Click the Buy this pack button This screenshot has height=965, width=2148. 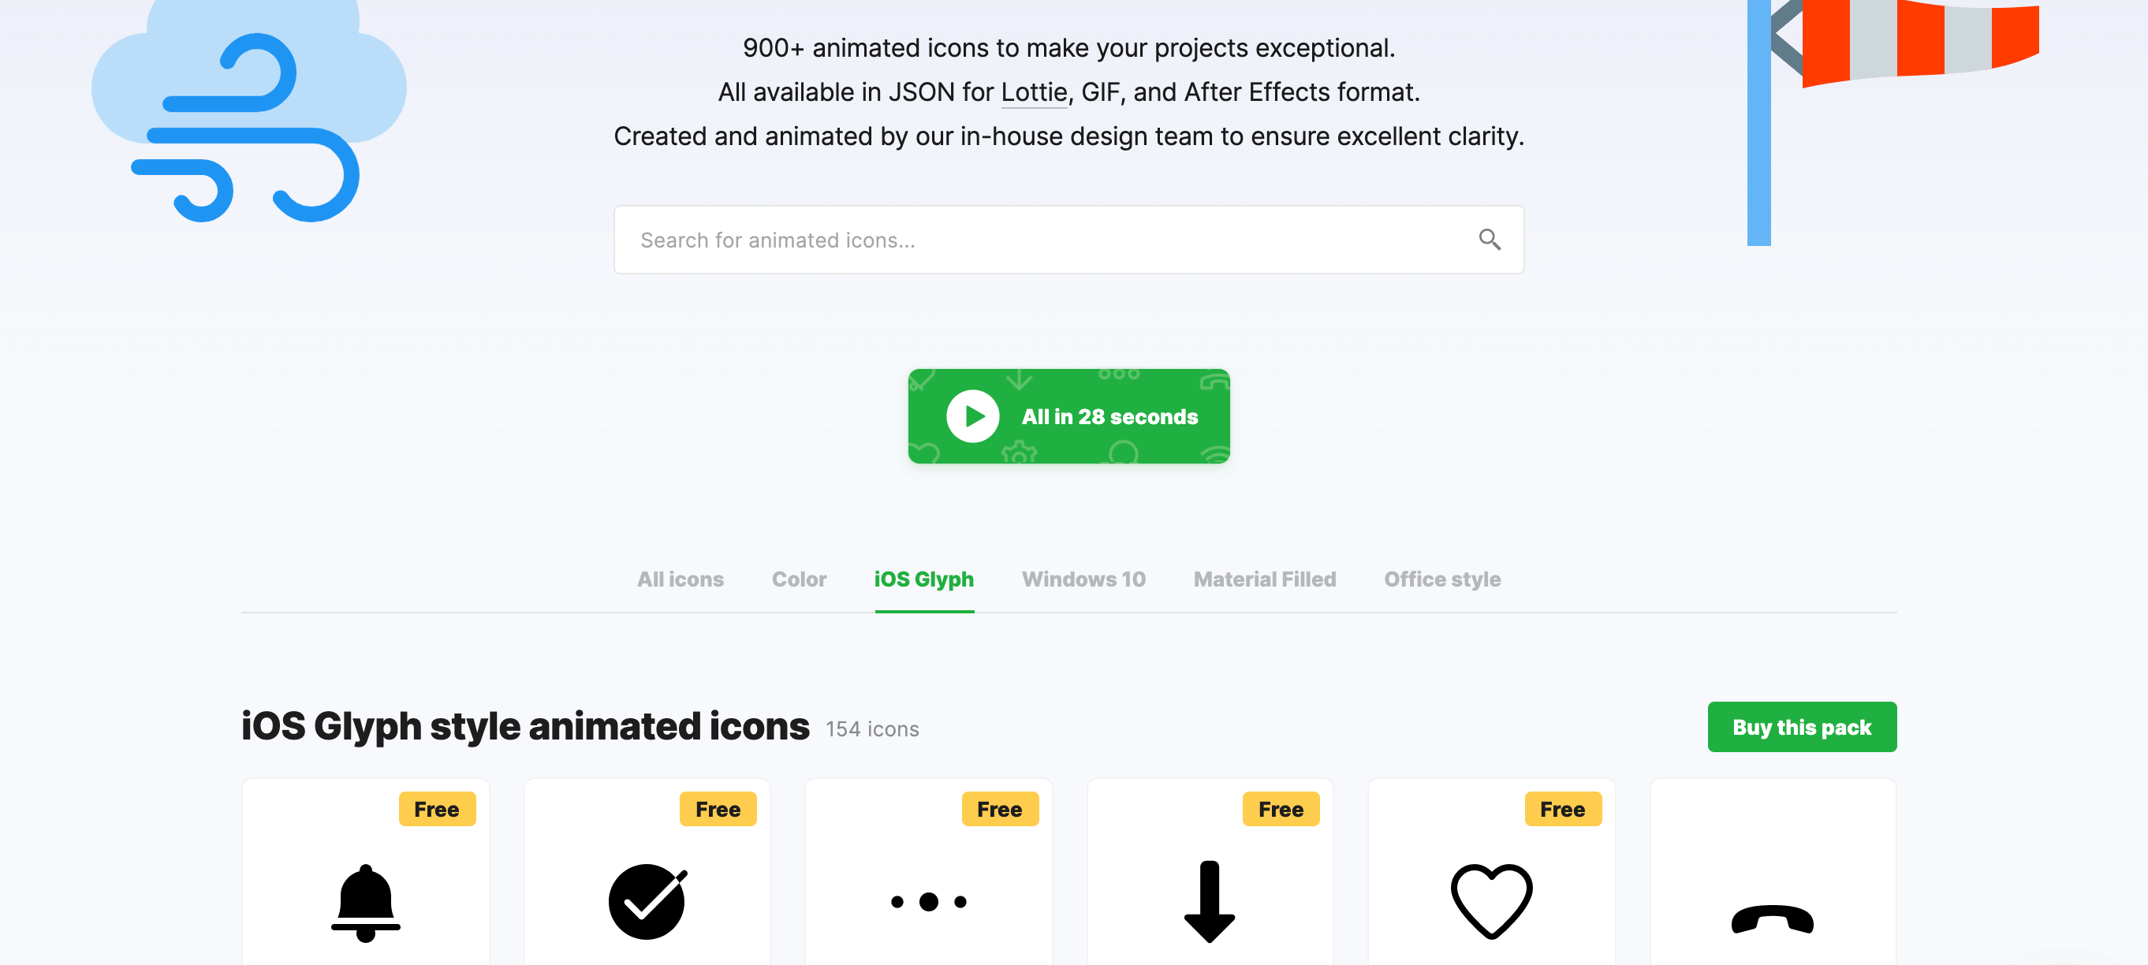[1801, 727]
